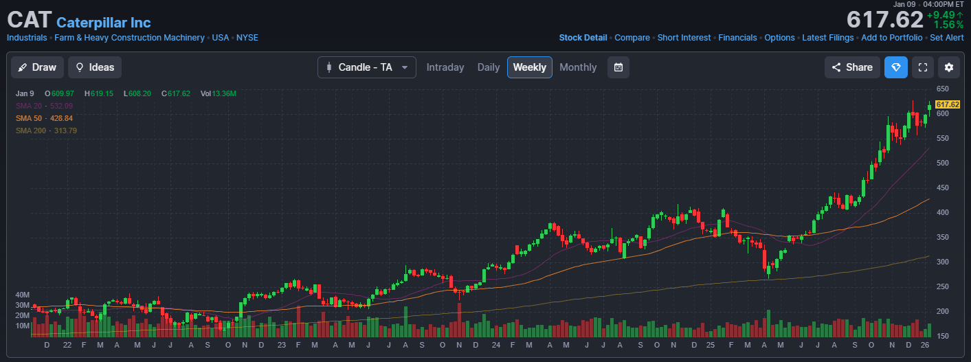Open chart settings gear
Screen dimensions: 971x362
click(949, 67)
